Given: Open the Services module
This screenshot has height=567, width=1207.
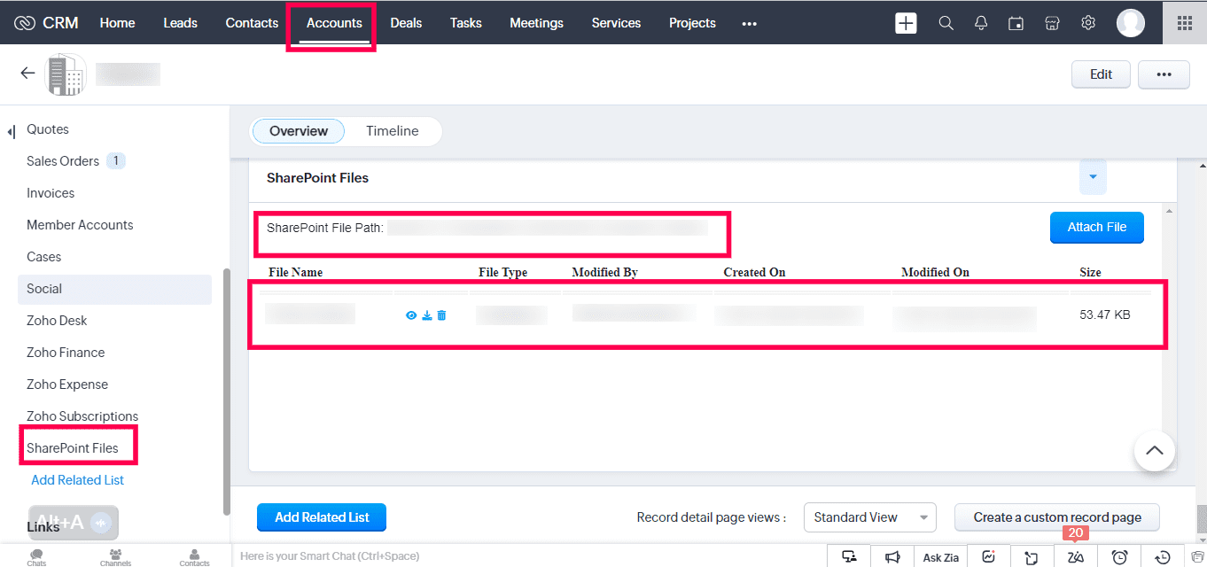Looking at the screenshot, I should click(x=616, y=23).
